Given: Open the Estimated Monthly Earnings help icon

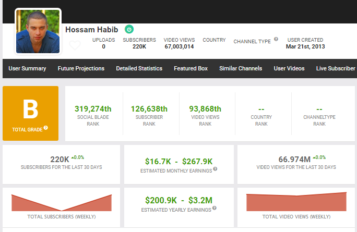Looking at the screenshot, I should (215, 169).
